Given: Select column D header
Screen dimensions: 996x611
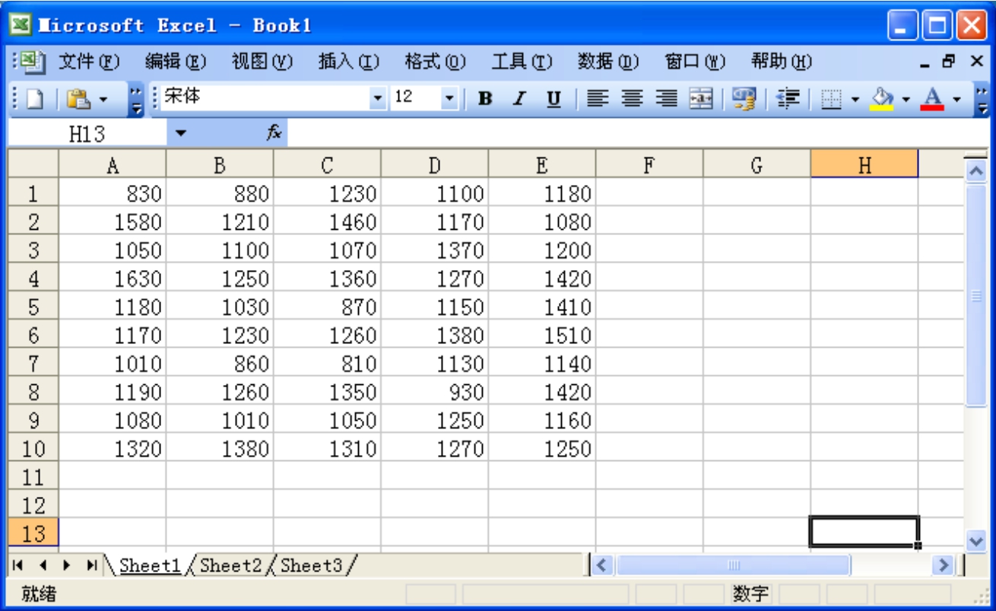Looking at the screenshot, I should (x=435, y=164).
